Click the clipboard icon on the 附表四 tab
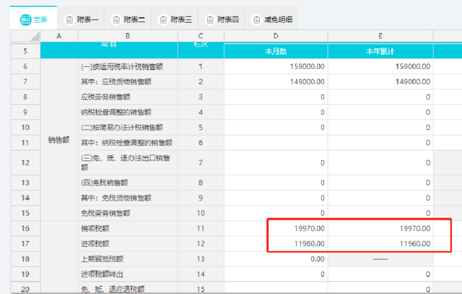The height and width of the screenshot is (294, 462). [x=211, y=19]
